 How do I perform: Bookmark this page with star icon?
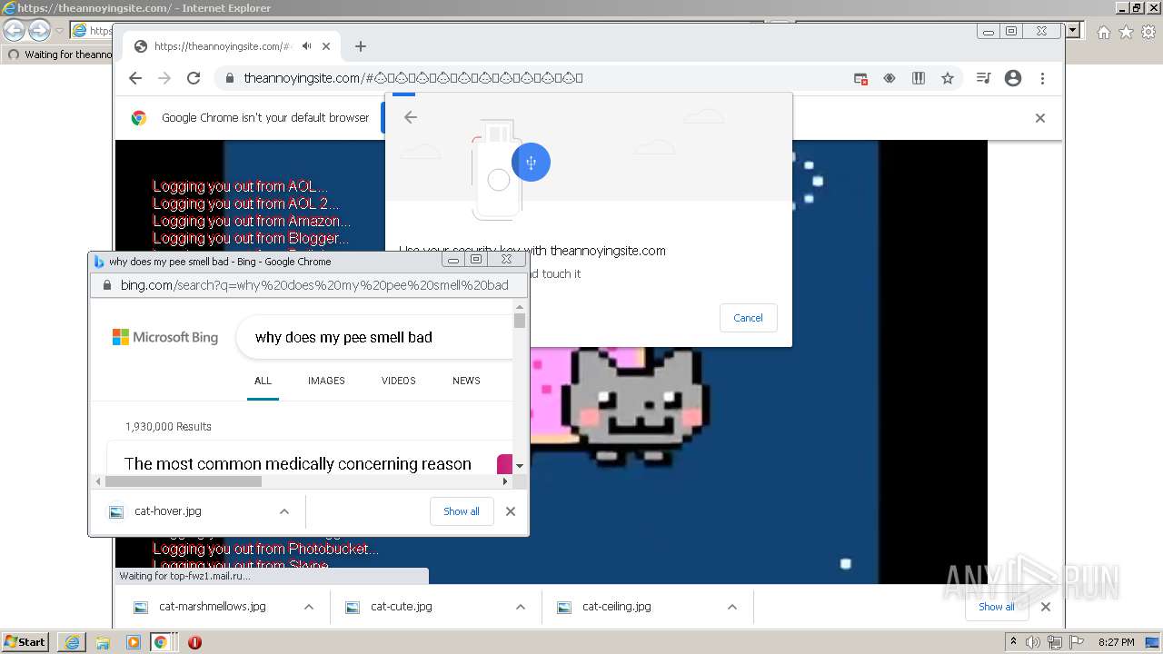click(x=948, y=78)
